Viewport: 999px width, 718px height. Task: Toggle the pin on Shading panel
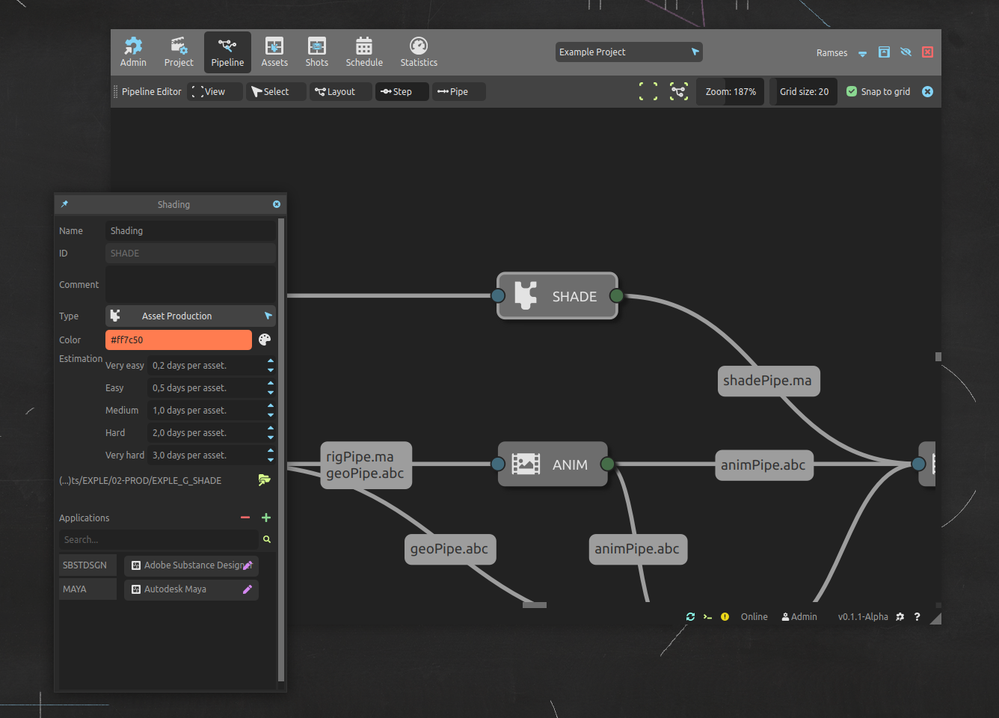pos(64,204)
